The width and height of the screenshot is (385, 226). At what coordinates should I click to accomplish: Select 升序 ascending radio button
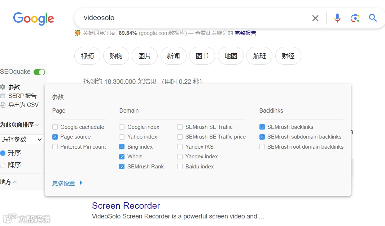coord(3,153)
